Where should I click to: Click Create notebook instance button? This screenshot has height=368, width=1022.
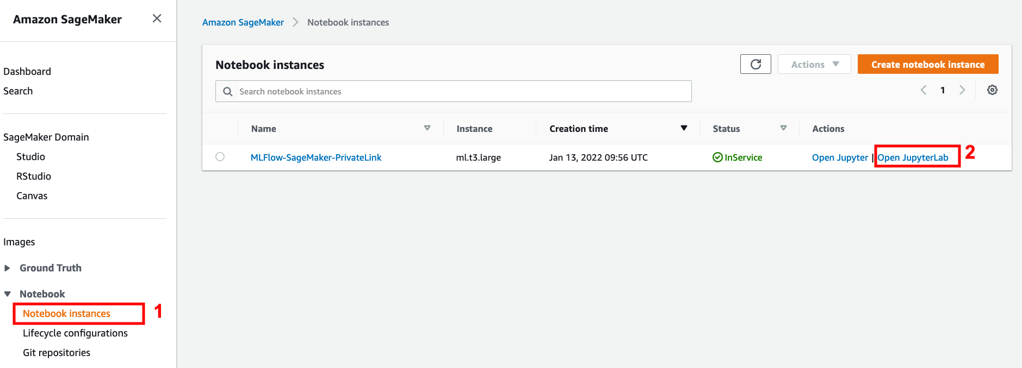tap(928, 64)
